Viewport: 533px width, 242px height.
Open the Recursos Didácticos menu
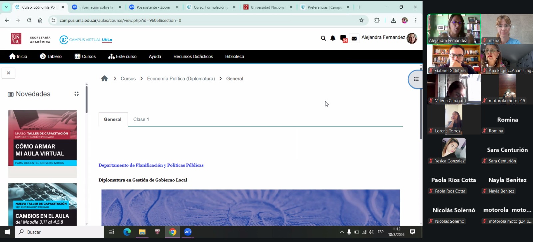point(193,57)
